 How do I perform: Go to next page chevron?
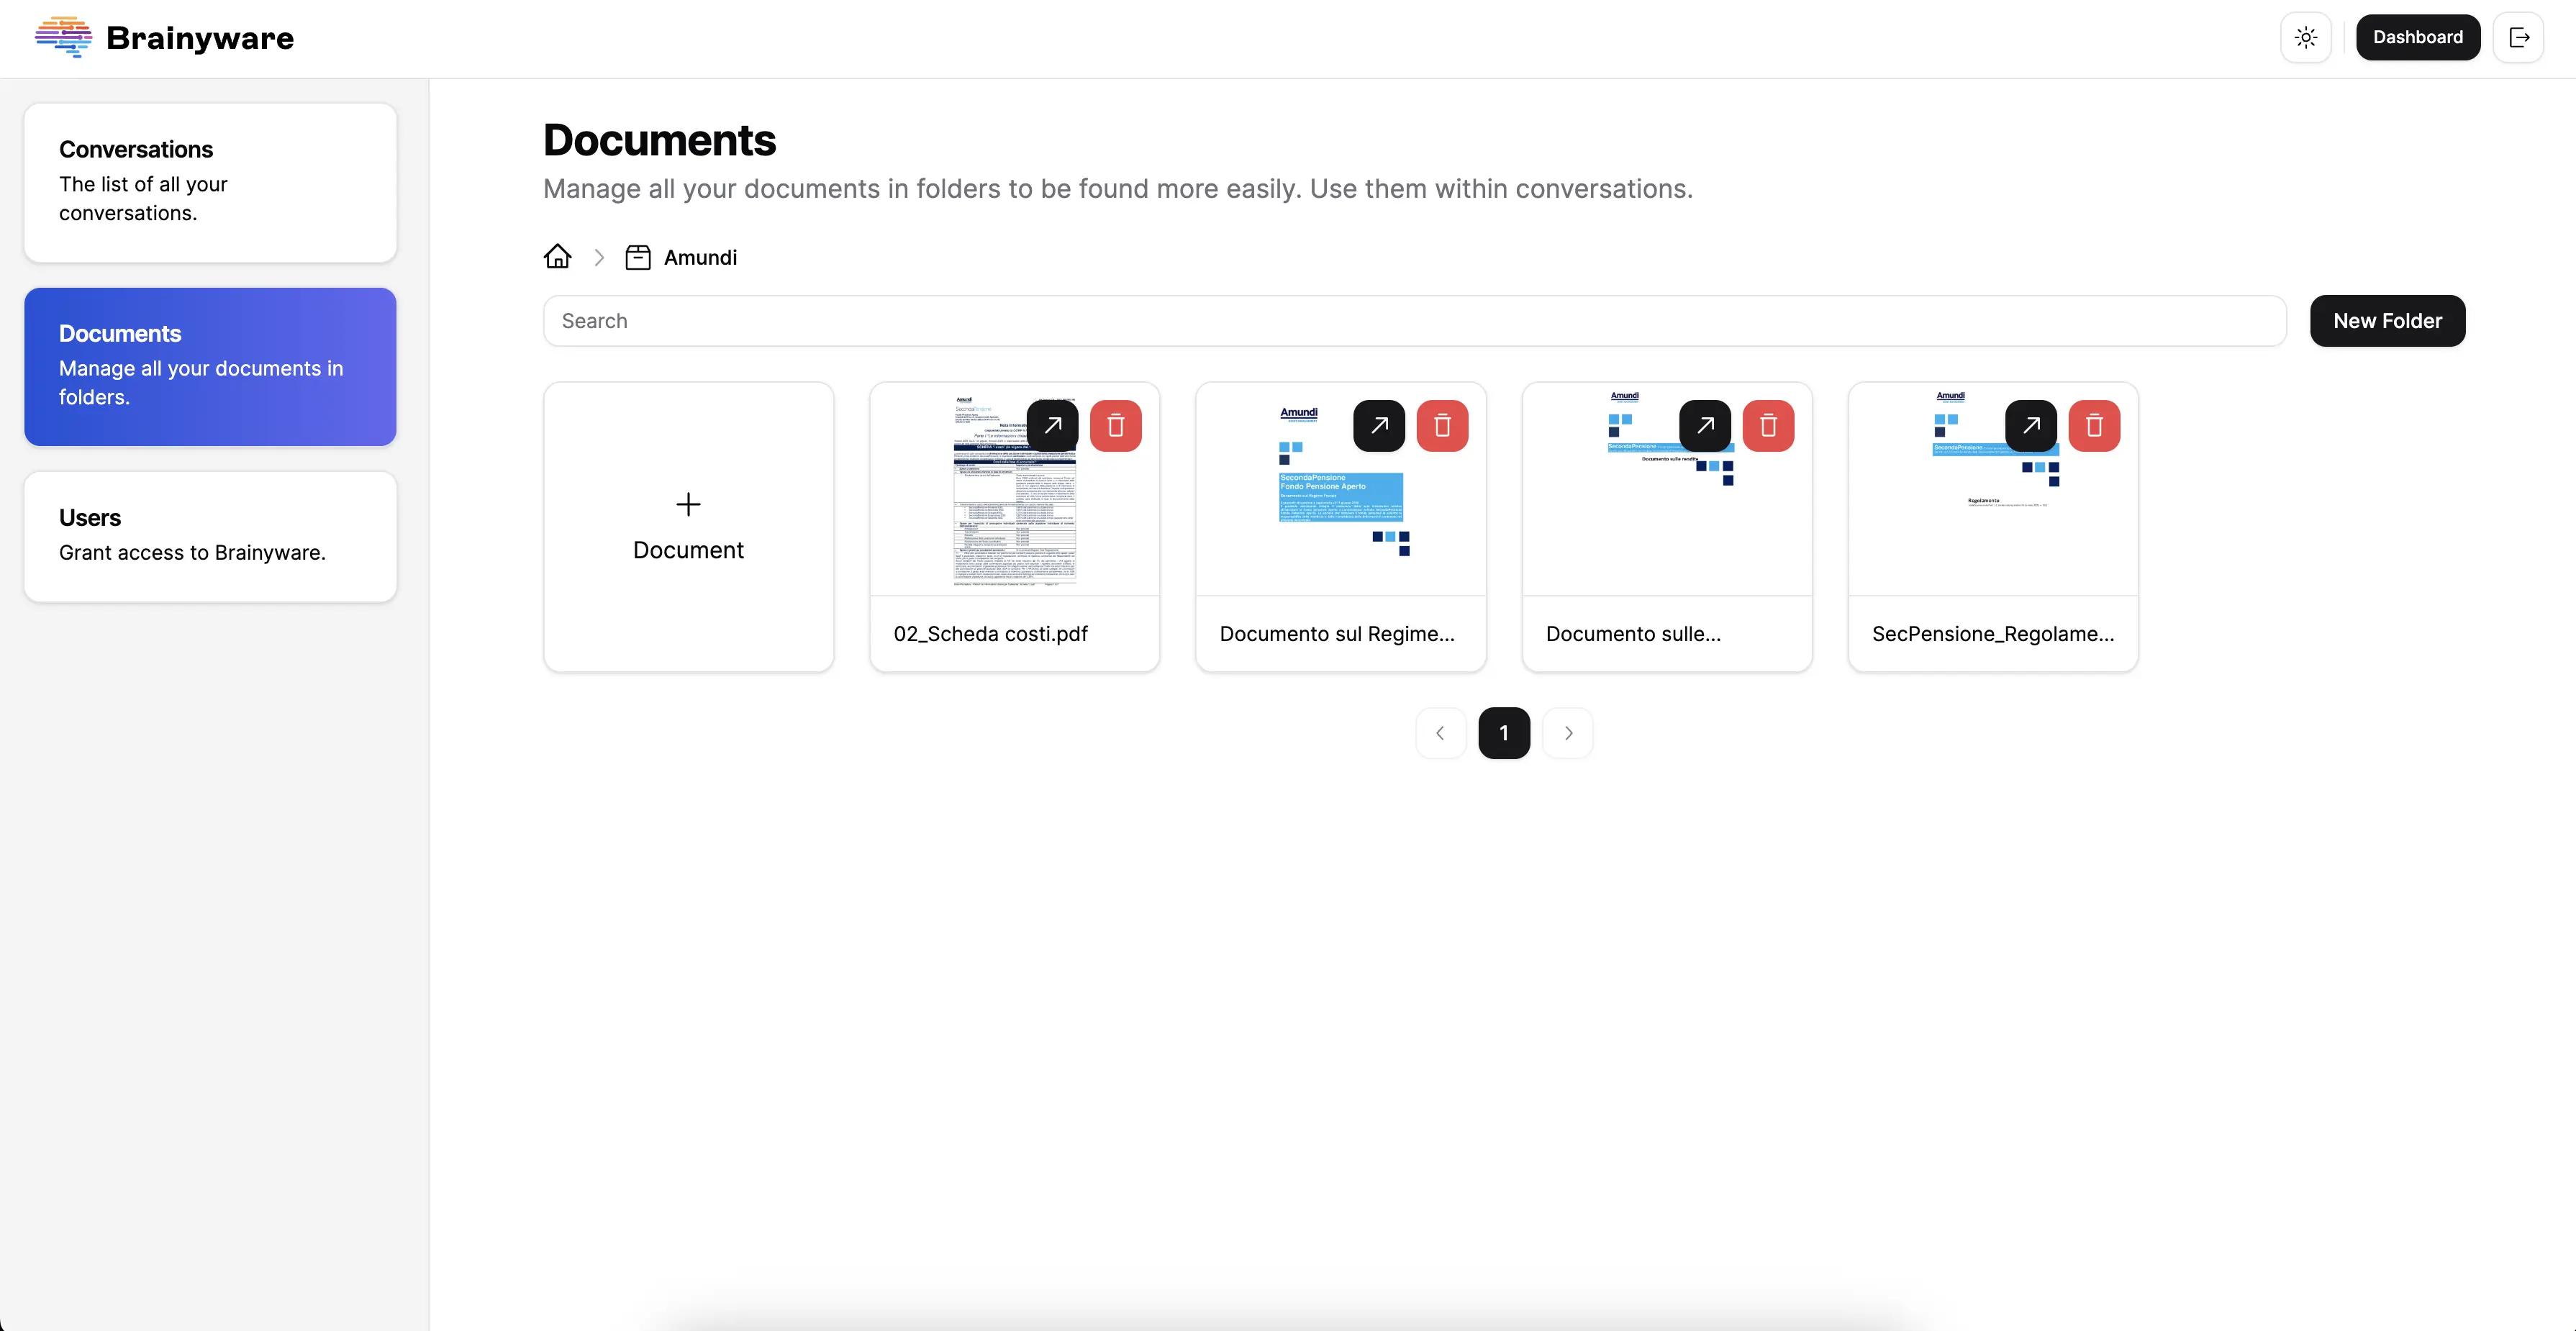coord(1568,733)
